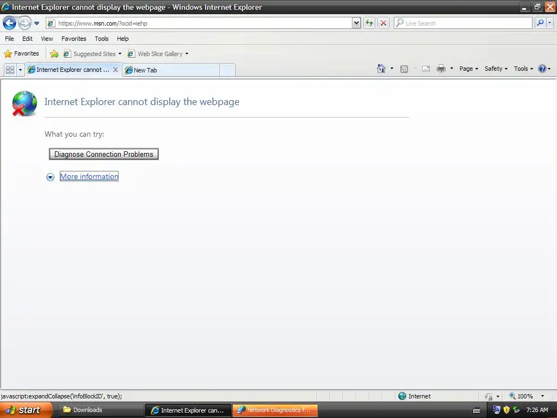The height and width of the screenshot is (418, 557).
Task: Open the Windows Start menu
Action: pos(26,410)
